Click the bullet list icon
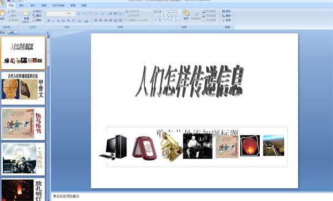 click(x=96, y=14)
